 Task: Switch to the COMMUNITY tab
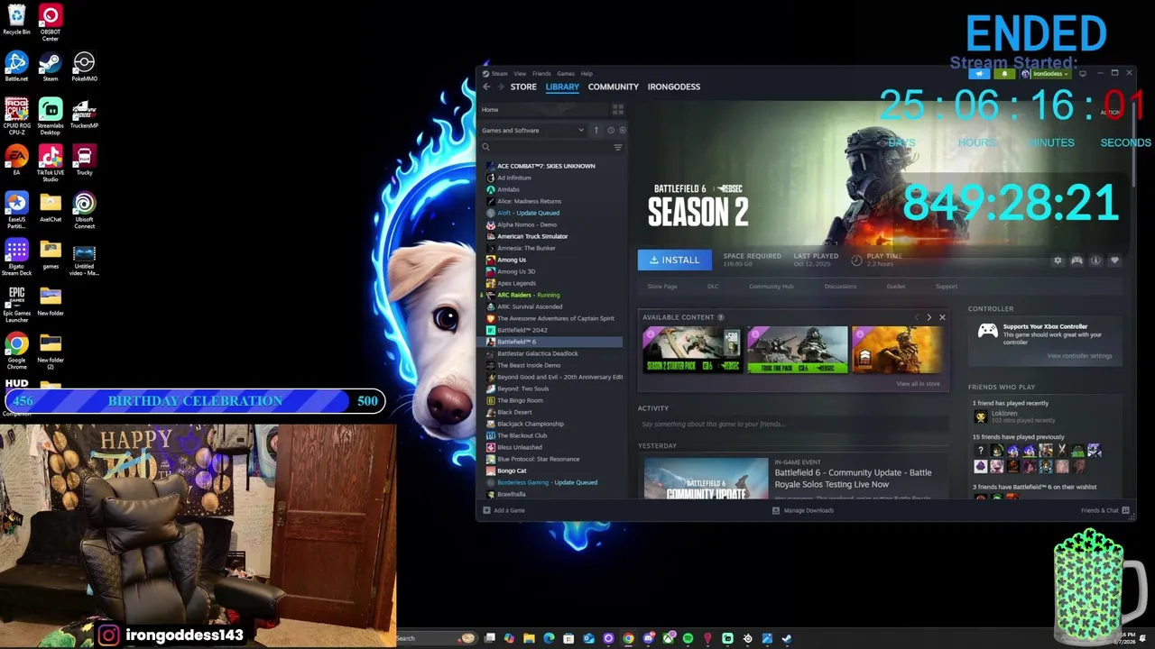614,87
